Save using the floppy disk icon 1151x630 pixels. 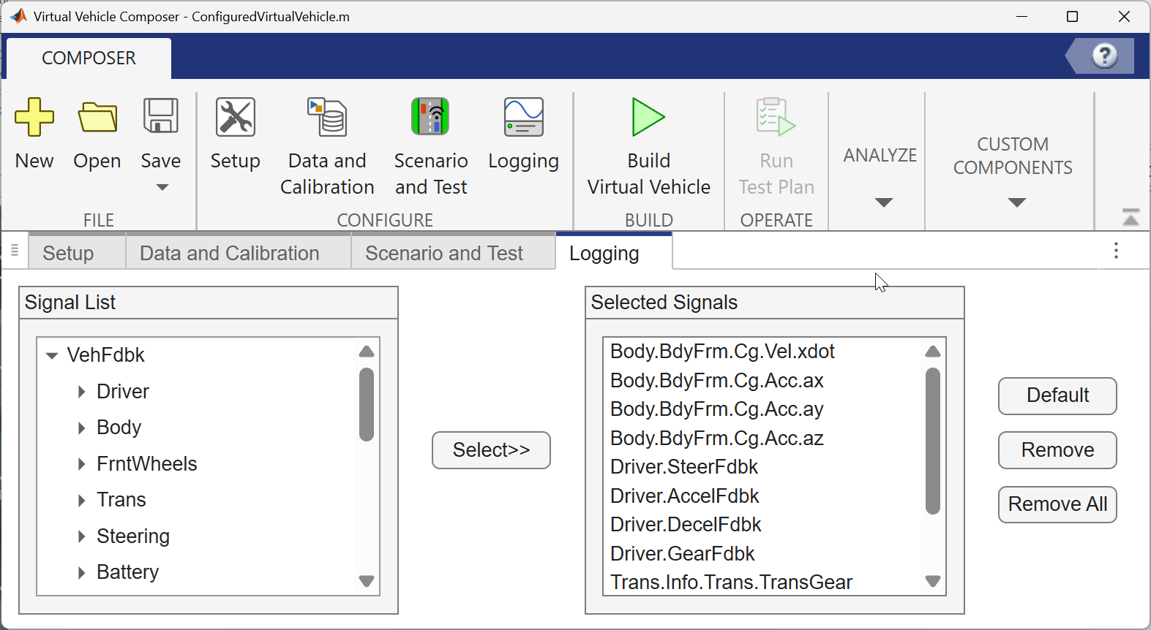[x=161, y=115]
